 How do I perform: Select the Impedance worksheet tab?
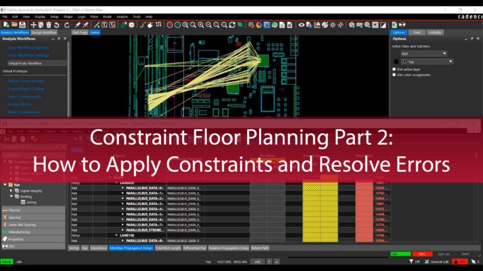pos(99,248)
